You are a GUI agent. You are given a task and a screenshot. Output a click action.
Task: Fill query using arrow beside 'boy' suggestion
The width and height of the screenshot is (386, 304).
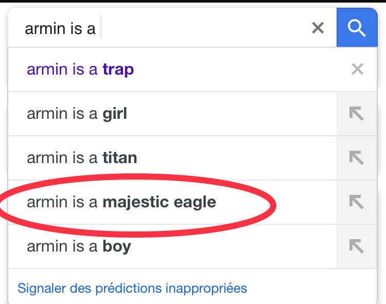(x=357, y=246)
